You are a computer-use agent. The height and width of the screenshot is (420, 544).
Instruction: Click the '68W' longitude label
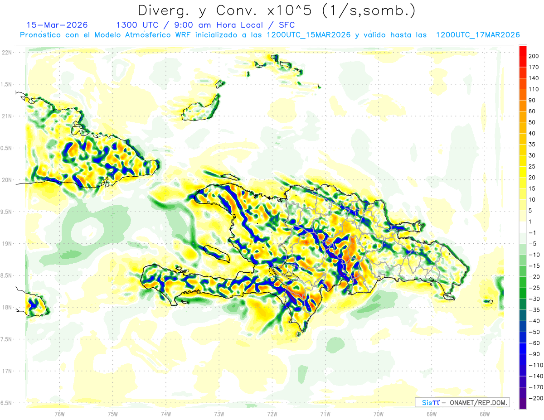(484, 414)
